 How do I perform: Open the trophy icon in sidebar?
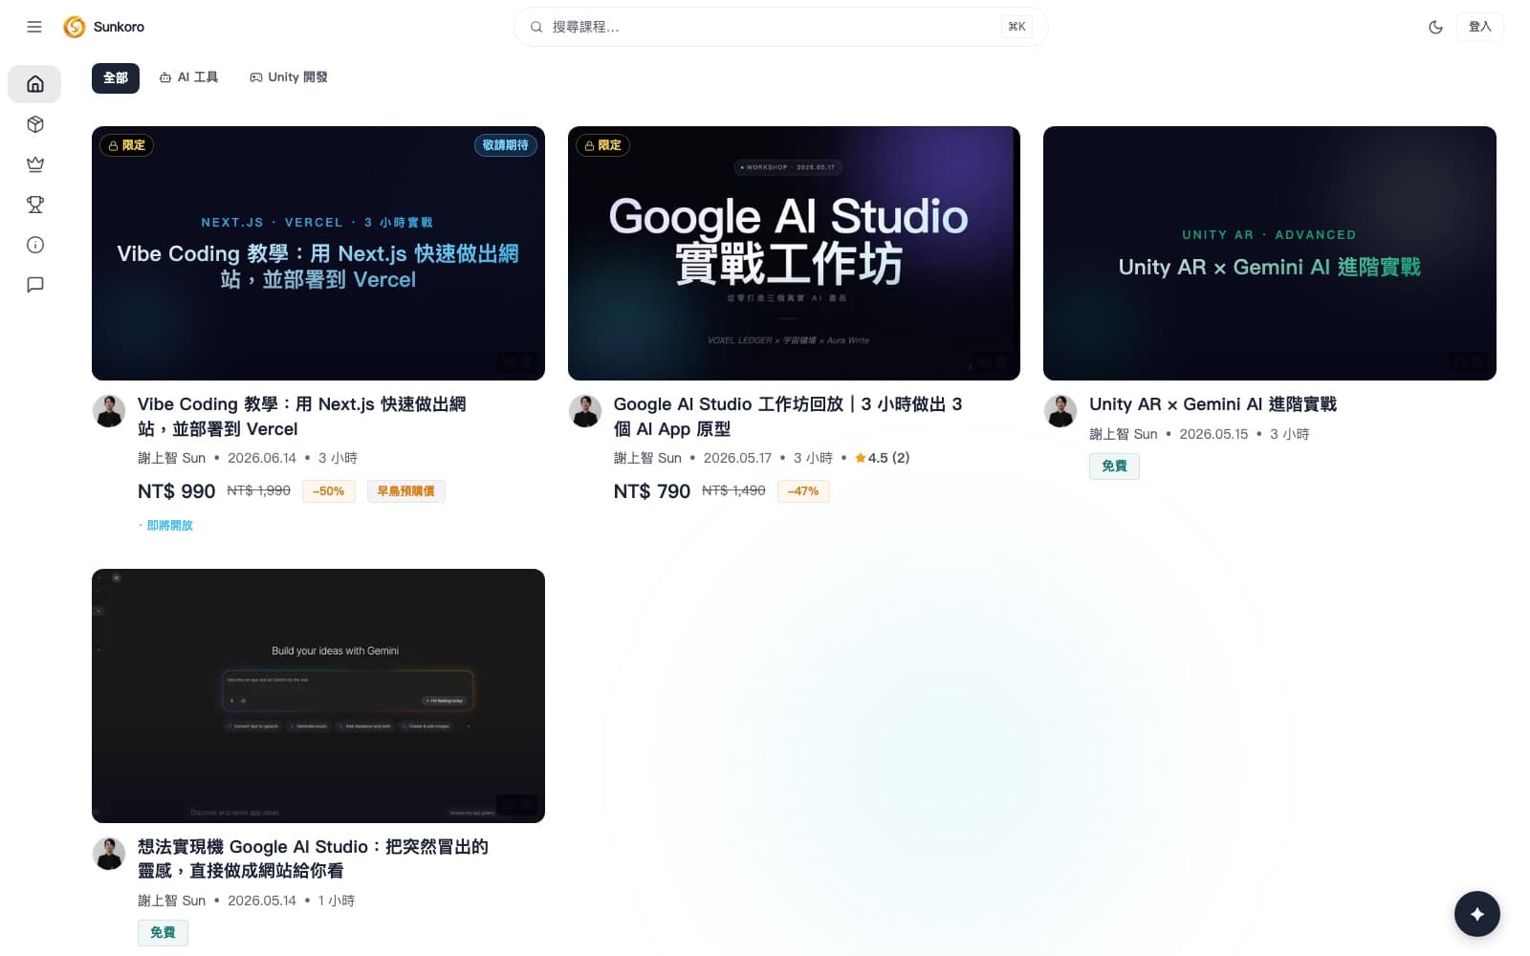click(x=34, y=205)
